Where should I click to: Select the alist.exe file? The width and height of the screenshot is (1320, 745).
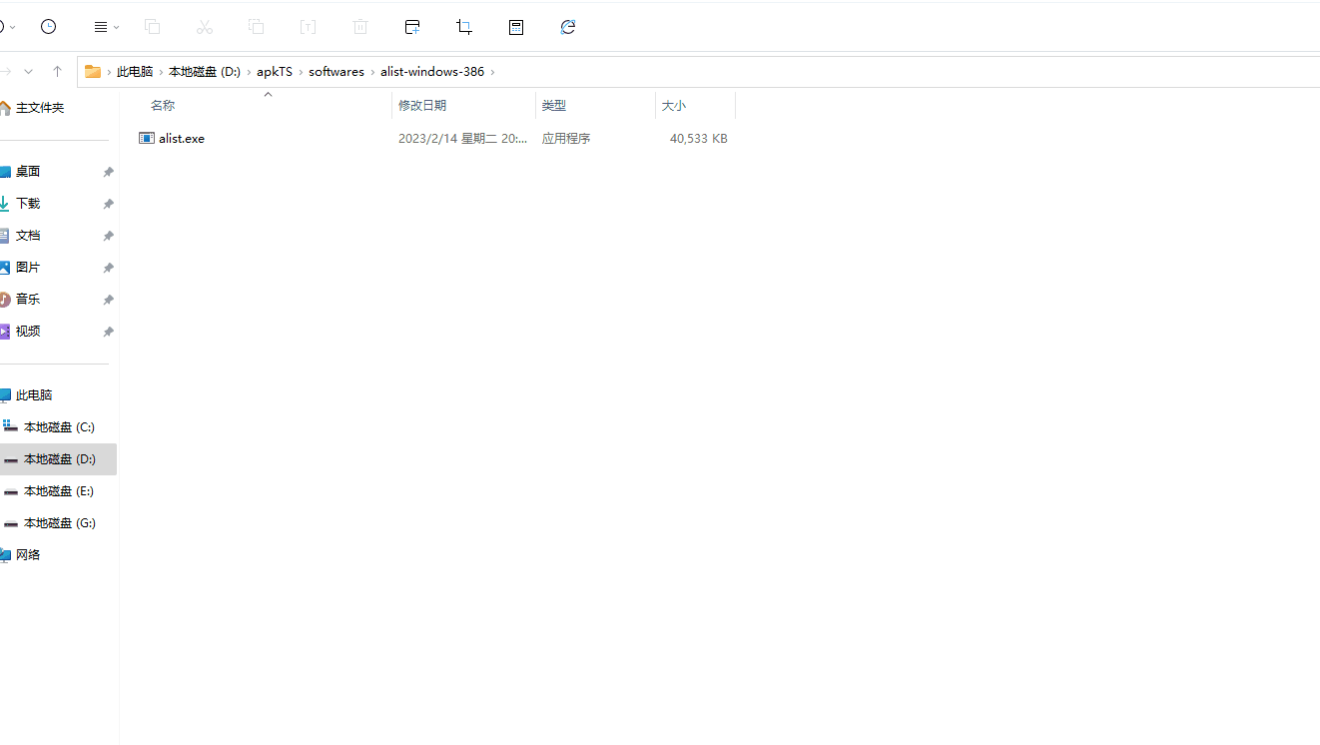181,138
